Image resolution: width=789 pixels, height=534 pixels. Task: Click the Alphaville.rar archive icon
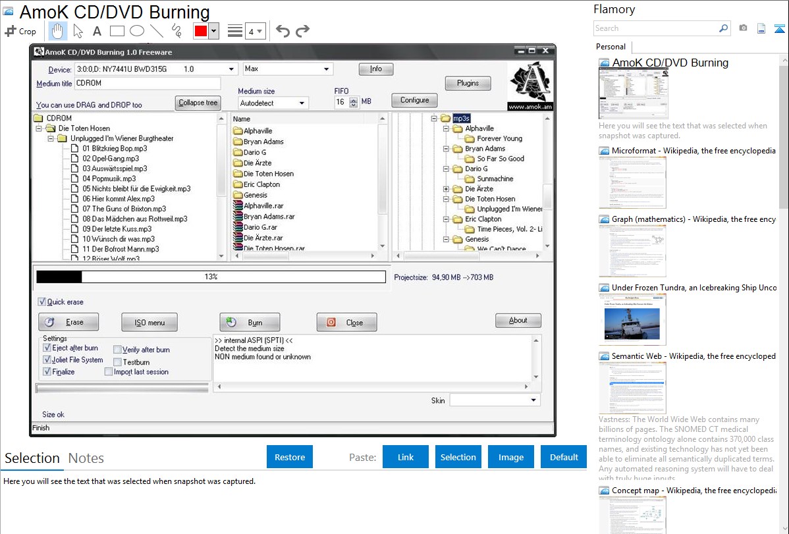238,205
